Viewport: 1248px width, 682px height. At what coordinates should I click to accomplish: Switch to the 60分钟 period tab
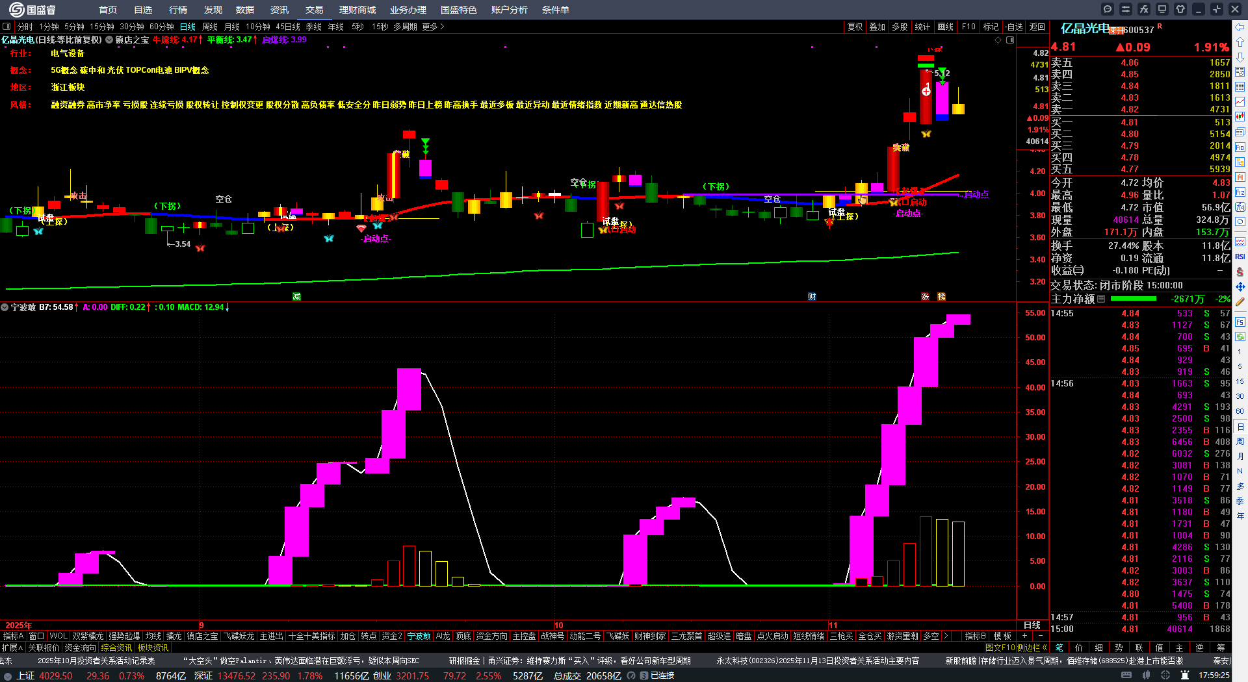point(162,27)
